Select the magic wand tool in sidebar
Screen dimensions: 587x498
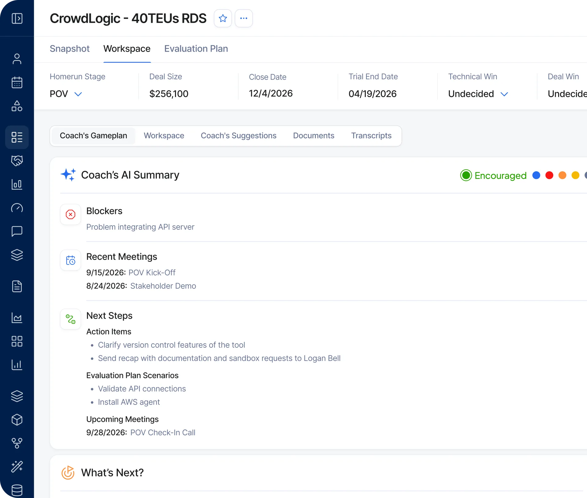click(x=17, y=467)
